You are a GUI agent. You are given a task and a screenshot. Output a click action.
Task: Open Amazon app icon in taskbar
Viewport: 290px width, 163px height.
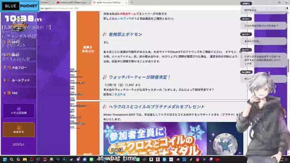coord(151,159)
